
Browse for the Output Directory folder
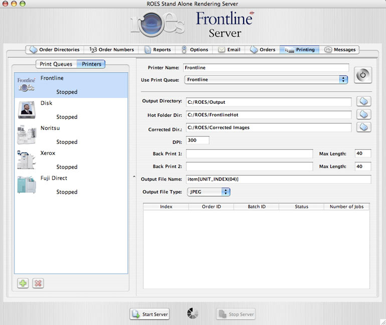[x=363, y=101]
